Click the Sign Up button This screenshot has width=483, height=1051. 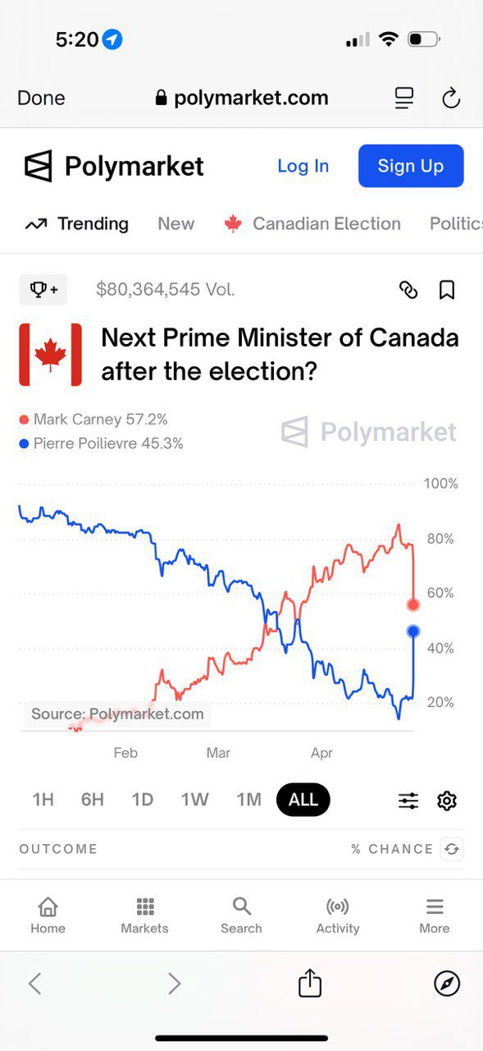(x=411, y=166)
